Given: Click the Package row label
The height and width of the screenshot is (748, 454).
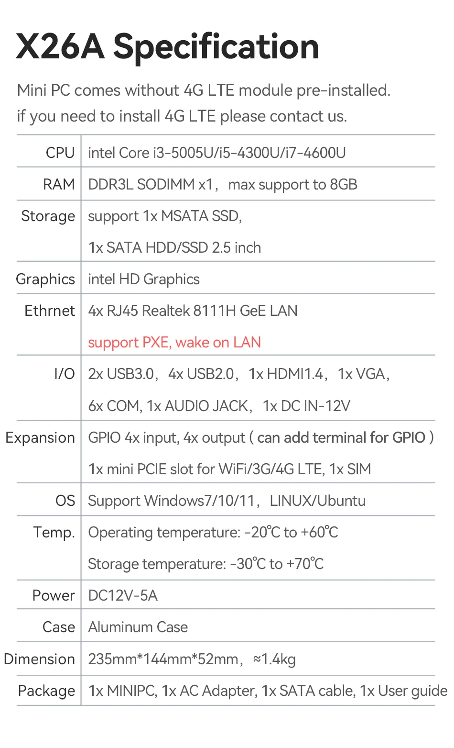Looking at the screenshot, I should tap(46, 691).
